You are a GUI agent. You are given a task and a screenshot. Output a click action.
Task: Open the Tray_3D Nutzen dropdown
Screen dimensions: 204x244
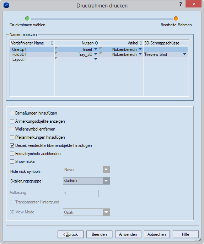tap(96, 54)
